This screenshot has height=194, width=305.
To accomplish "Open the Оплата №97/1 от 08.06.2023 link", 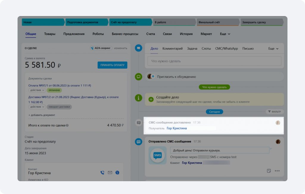I will pyautogui.click(x=60, y=85).
